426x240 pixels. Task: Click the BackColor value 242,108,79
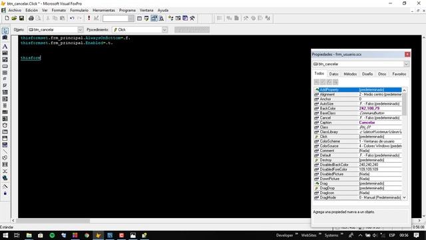coord(369,109)
